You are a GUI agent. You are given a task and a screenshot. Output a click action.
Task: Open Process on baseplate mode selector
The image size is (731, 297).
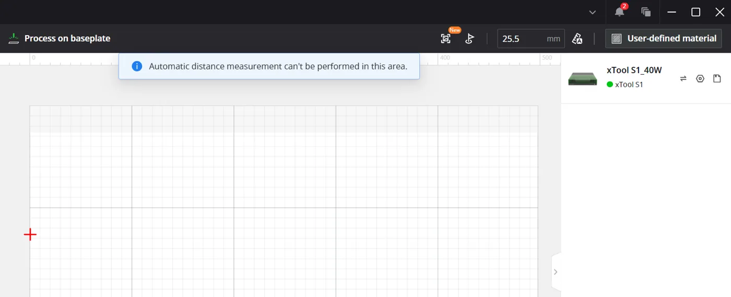pyautogui.click(x=59, y=38)
